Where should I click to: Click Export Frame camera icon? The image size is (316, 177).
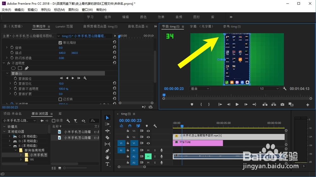282,104
